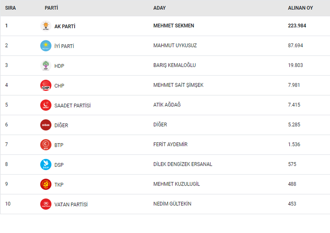
Task: Select the PARTİ column header
Action: pyautogui.click(x=51, y=8)
